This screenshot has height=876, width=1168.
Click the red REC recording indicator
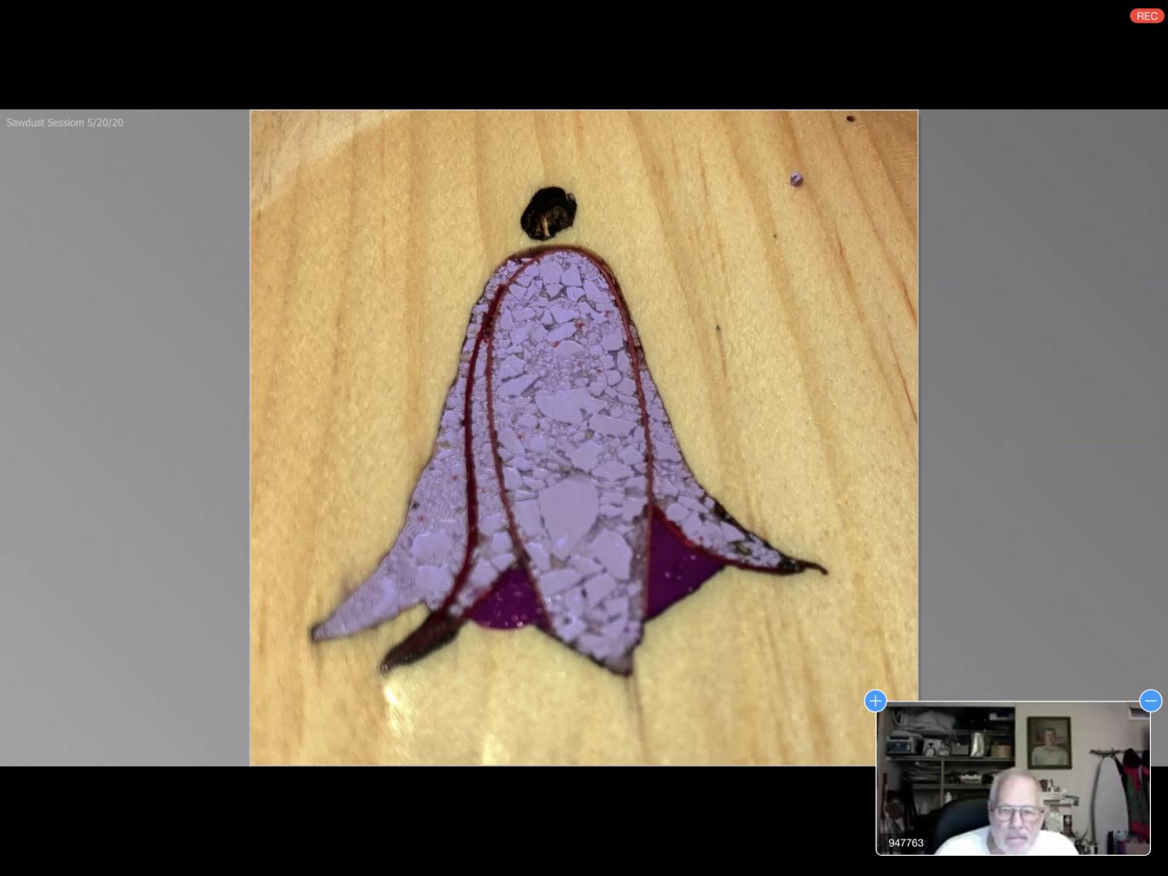click(1146, 16)
